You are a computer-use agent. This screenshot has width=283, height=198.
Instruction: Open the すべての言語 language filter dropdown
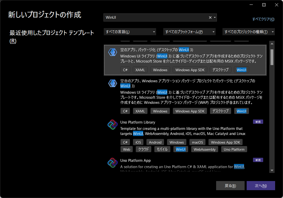tap(130, 32)
